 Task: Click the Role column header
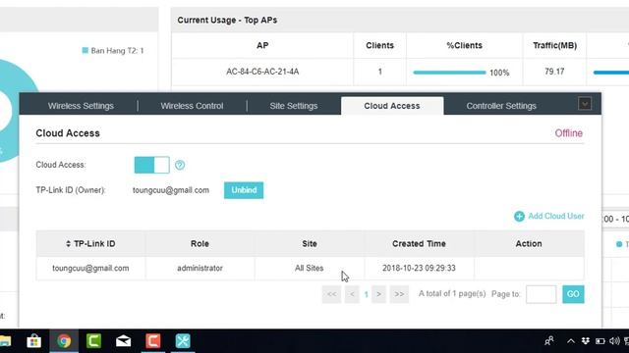coord(200,244)
